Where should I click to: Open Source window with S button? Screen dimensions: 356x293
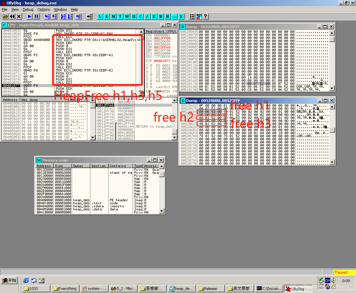pos(181,16)
